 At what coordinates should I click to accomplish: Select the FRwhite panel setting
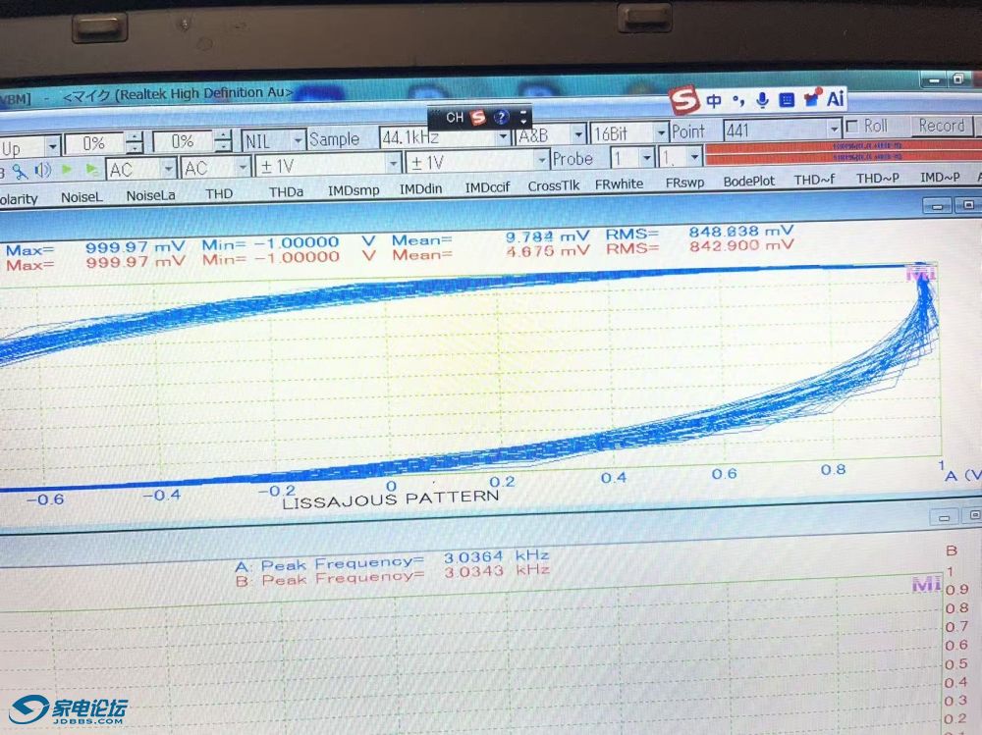click(x=619, y=184)
